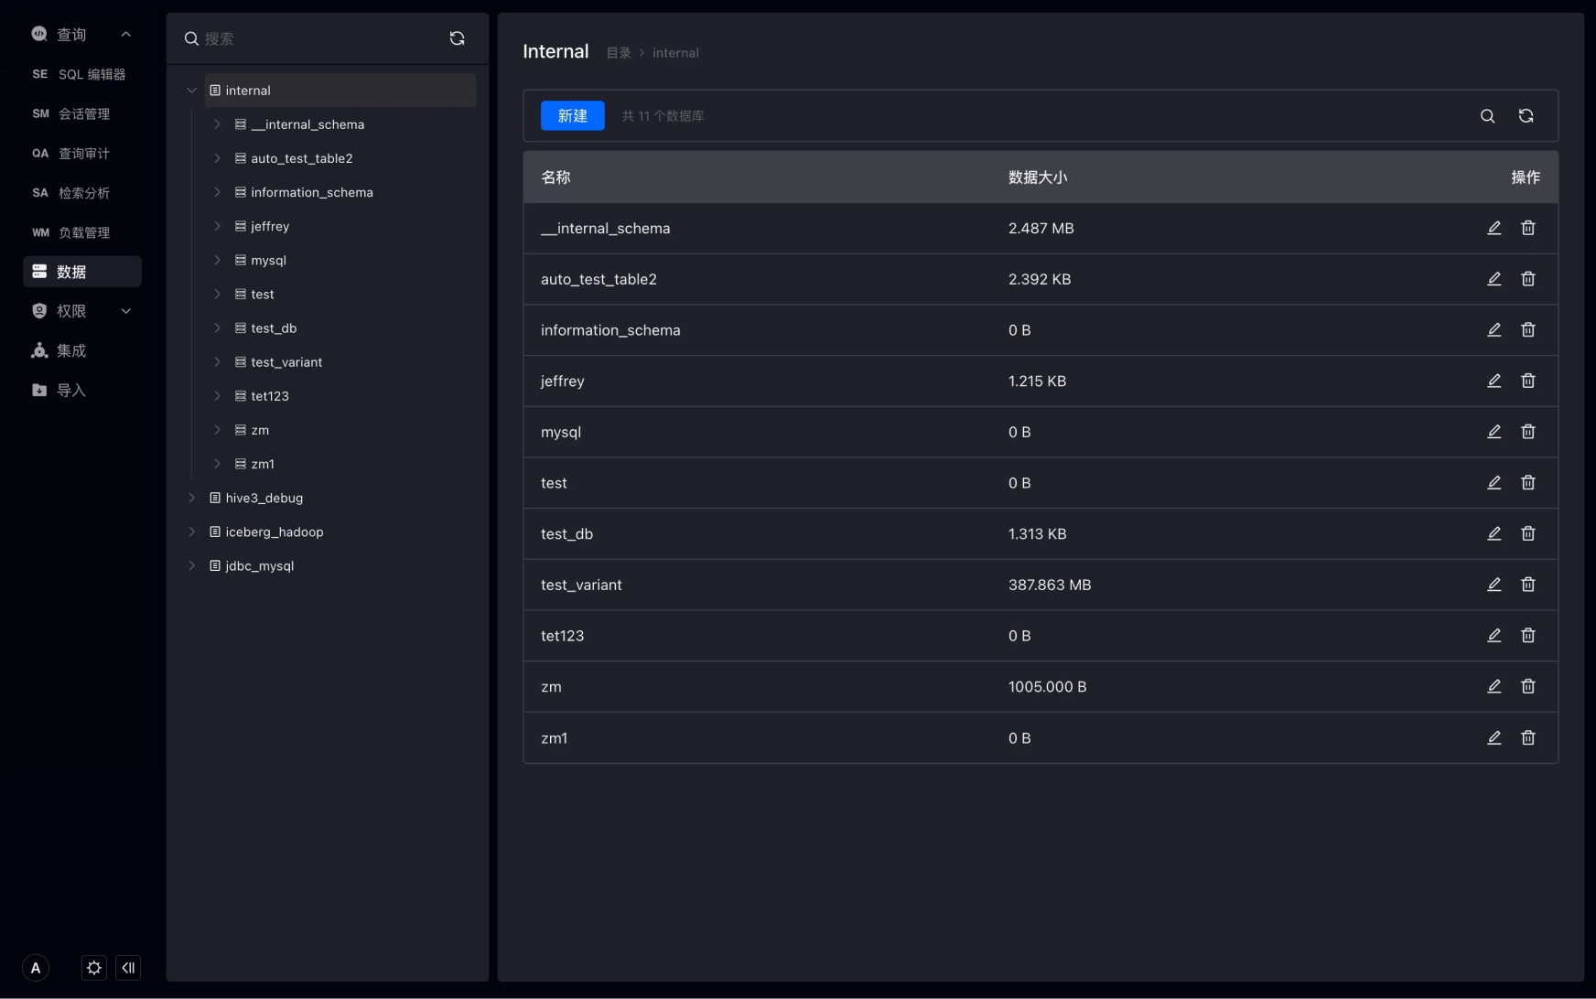The width and height of the screenshot is (1596, 999).
Task: Select 数据 in sidebar
Action: (x=82, y=272)
